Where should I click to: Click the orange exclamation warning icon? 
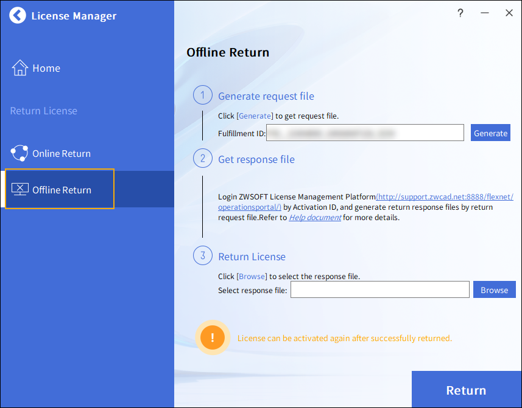coord(212,338)
